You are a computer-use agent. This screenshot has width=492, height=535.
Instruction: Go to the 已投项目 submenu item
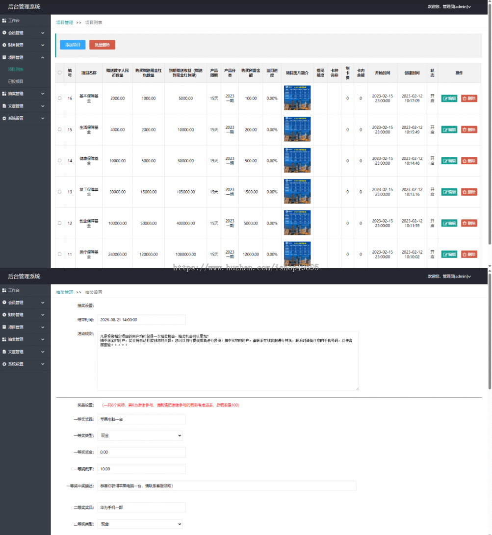[16, 81]
